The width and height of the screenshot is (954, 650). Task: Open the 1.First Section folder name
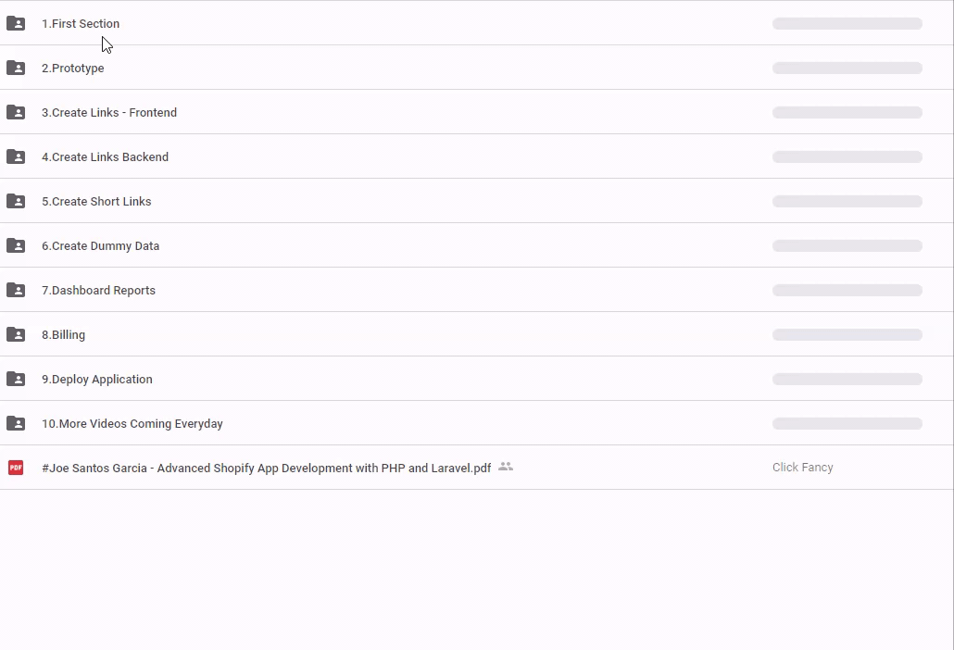point(81,24)
